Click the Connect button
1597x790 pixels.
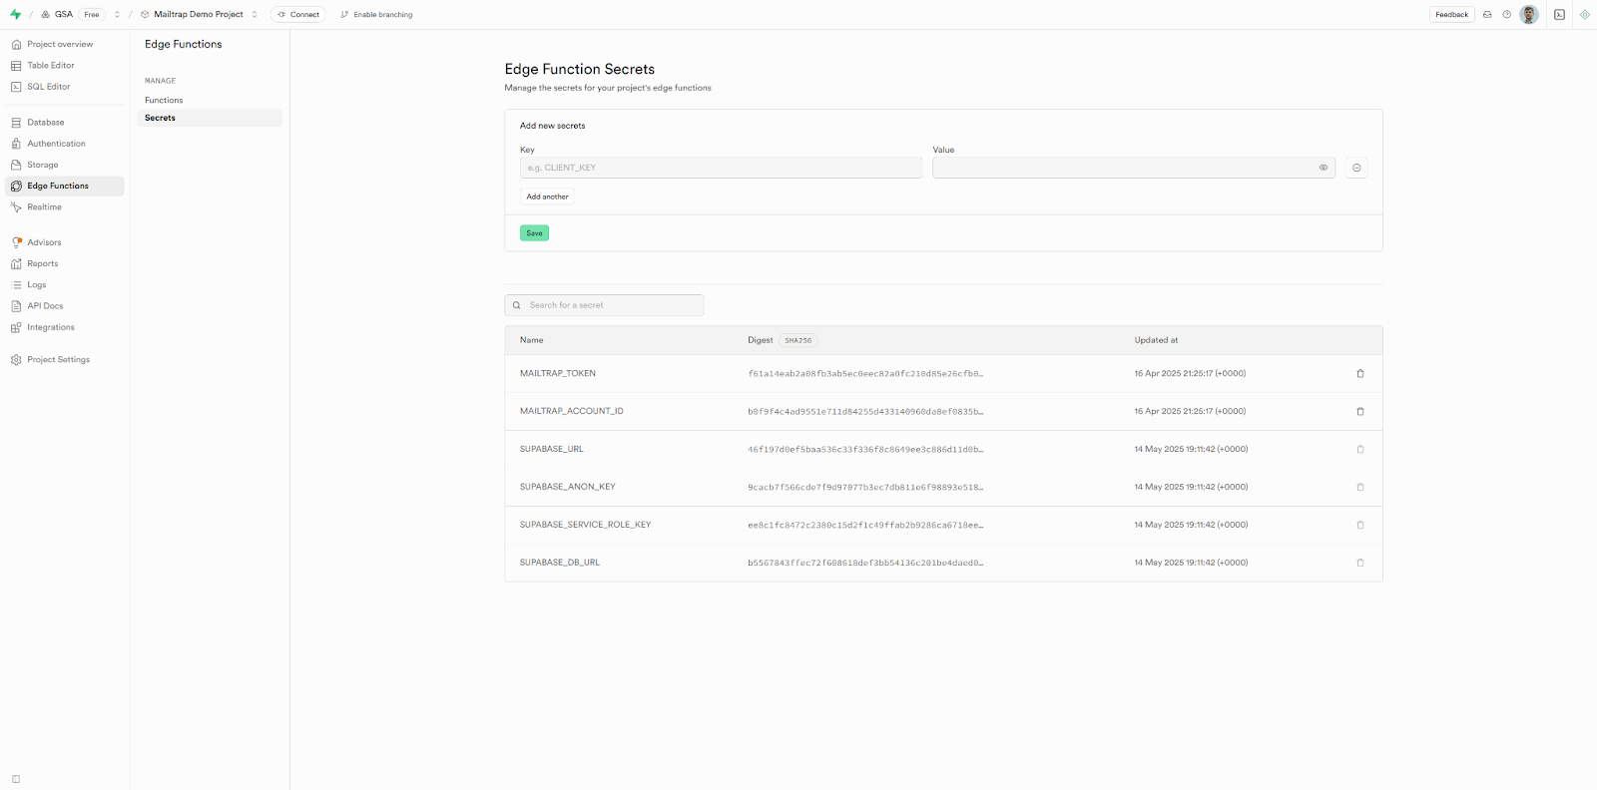point(298,14)
